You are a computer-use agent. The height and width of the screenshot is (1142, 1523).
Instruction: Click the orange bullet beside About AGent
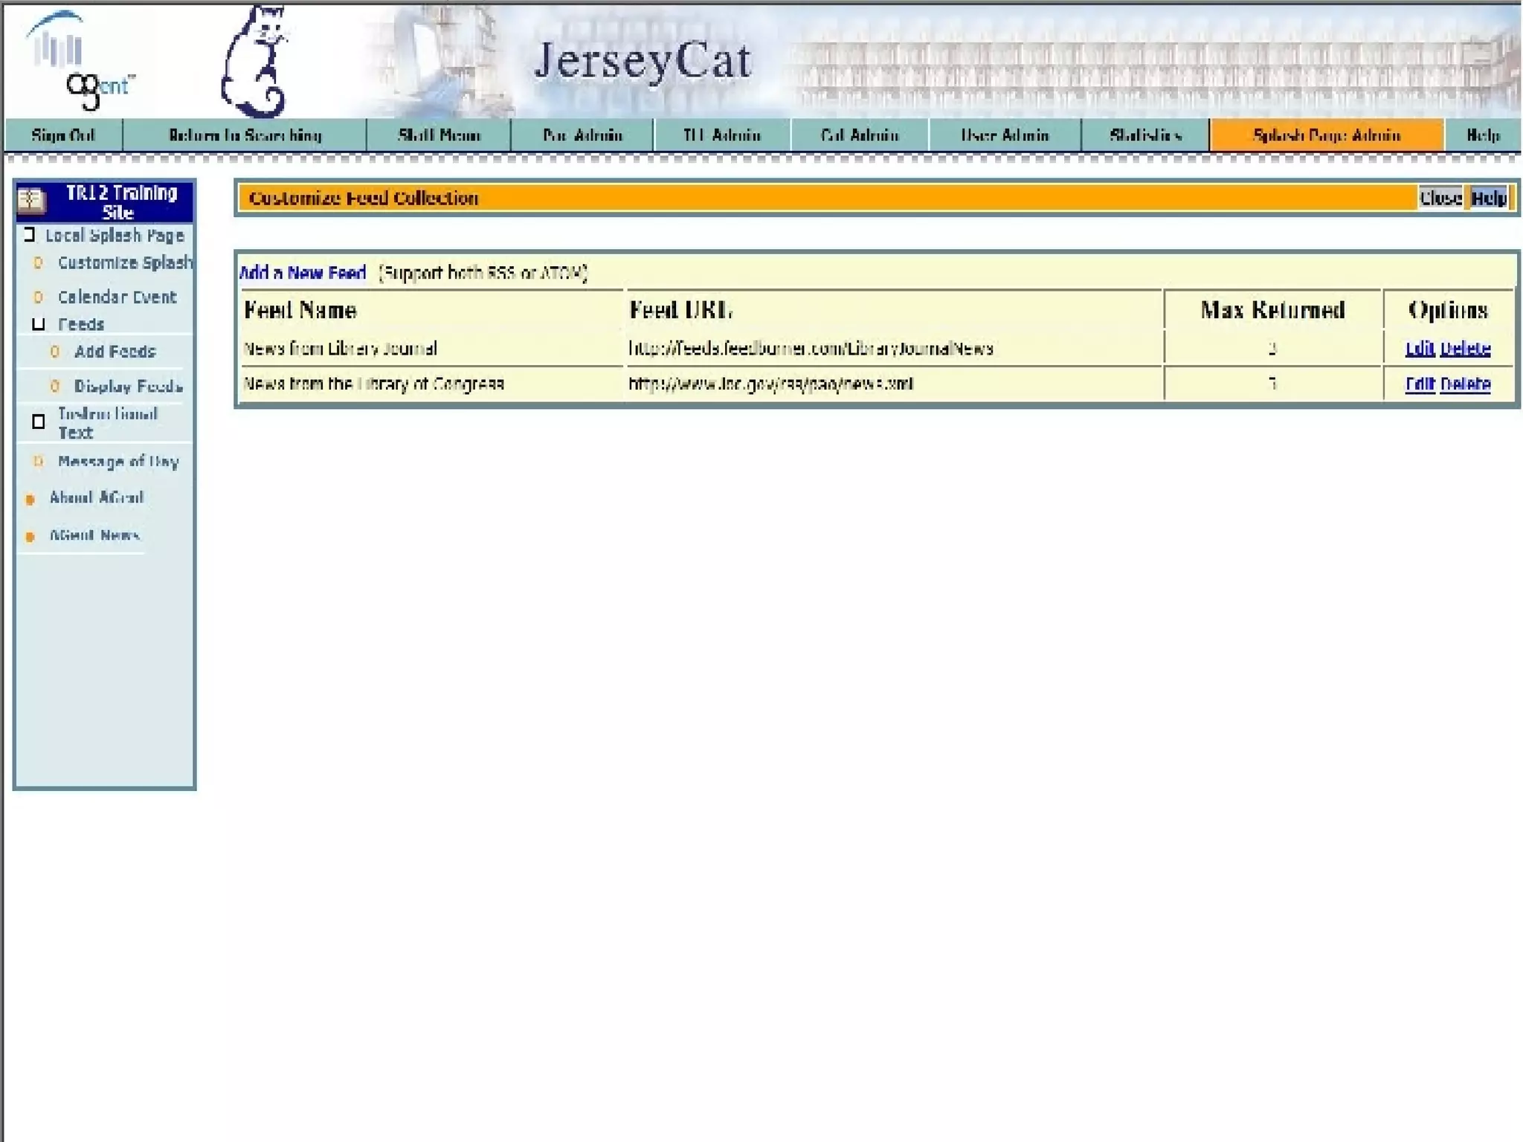30,500
